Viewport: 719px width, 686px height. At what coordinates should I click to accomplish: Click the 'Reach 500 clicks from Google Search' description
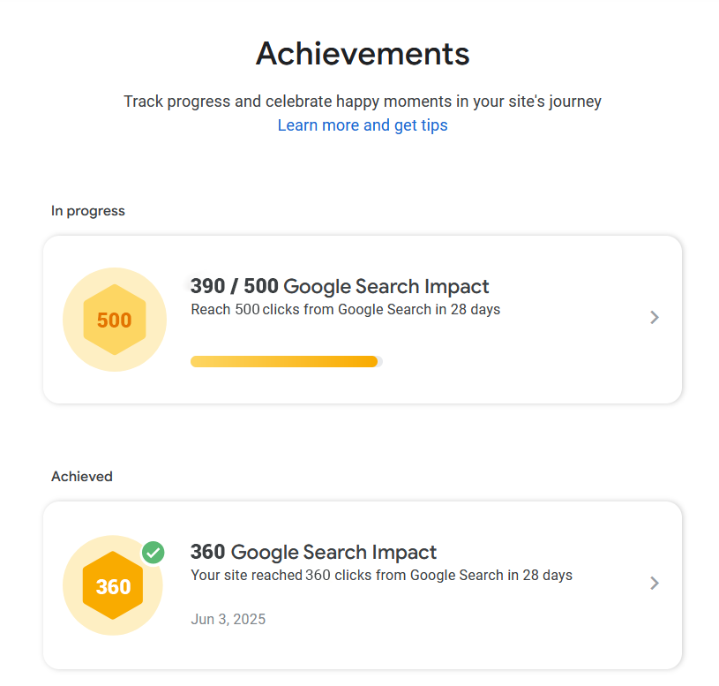[x=345, y=310]
